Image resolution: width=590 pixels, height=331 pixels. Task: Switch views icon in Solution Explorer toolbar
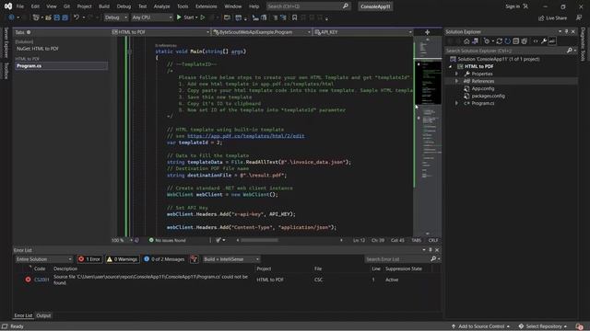point(476,41)
